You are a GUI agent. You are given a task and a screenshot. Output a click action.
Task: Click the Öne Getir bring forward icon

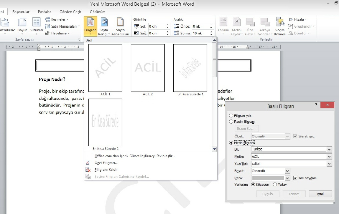point(250,22)
